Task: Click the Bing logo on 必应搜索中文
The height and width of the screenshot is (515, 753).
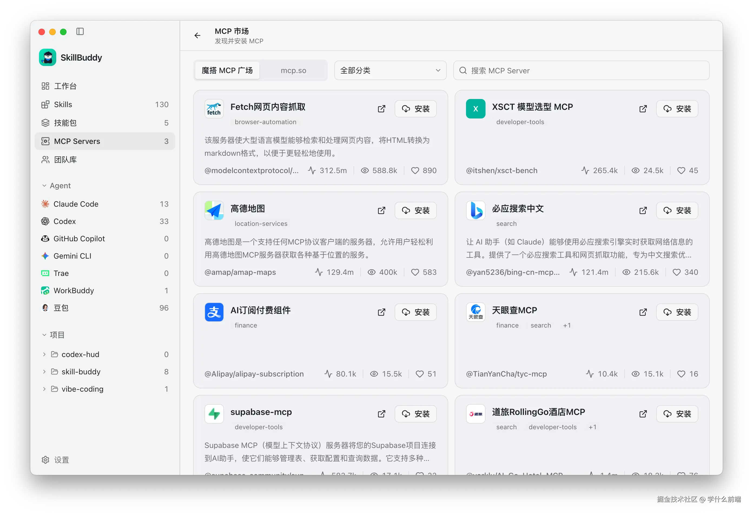Action: coord(476,210)
